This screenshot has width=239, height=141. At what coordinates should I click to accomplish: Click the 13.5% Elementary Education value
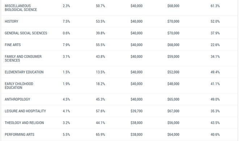click(100, 72)
